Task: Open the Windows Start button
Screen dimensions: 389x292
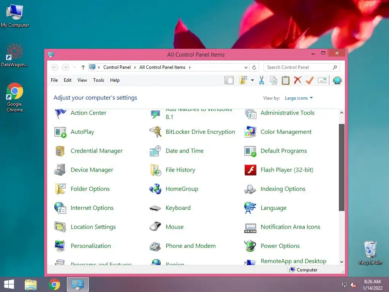Action: 9,284
